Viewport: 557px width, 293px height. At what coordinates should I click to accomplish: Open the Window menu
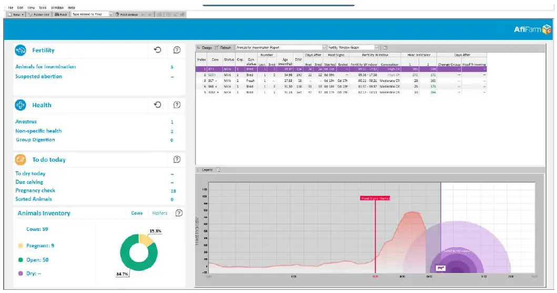pyautogui.click(x=57, y=7)
